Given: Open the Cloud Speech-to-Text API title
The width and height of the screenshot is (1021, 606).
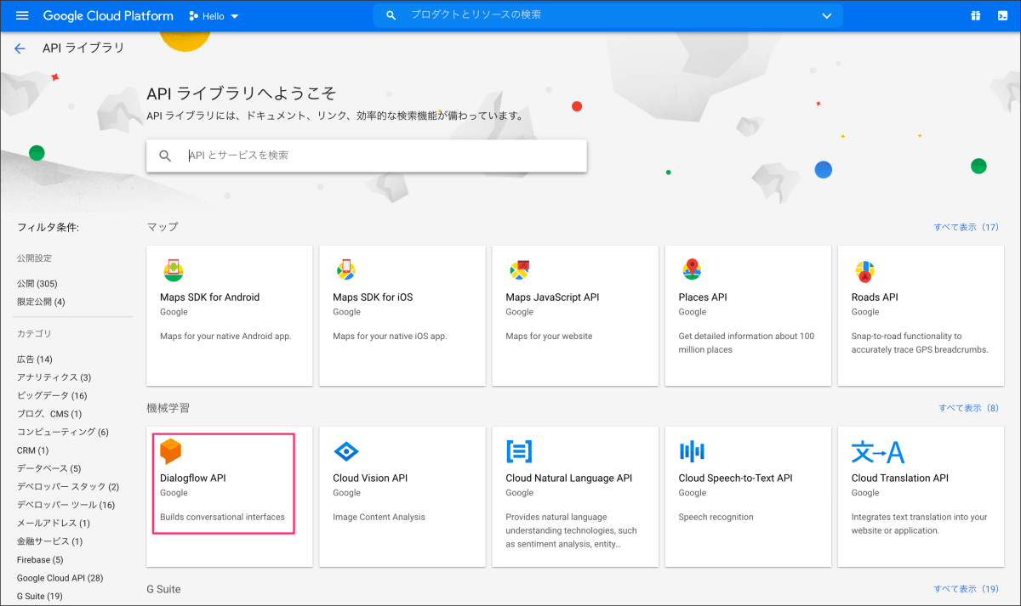Looking at the screenshot, I should pos(735,479).
